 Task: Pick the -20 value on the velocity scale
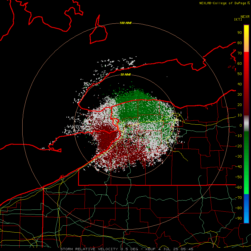pos(238,146)
